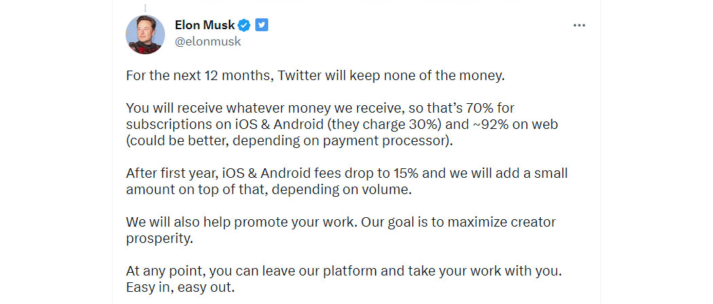Click the line about payment processor
Viewport: 713px width, 304px height.
tap(290, 141)
